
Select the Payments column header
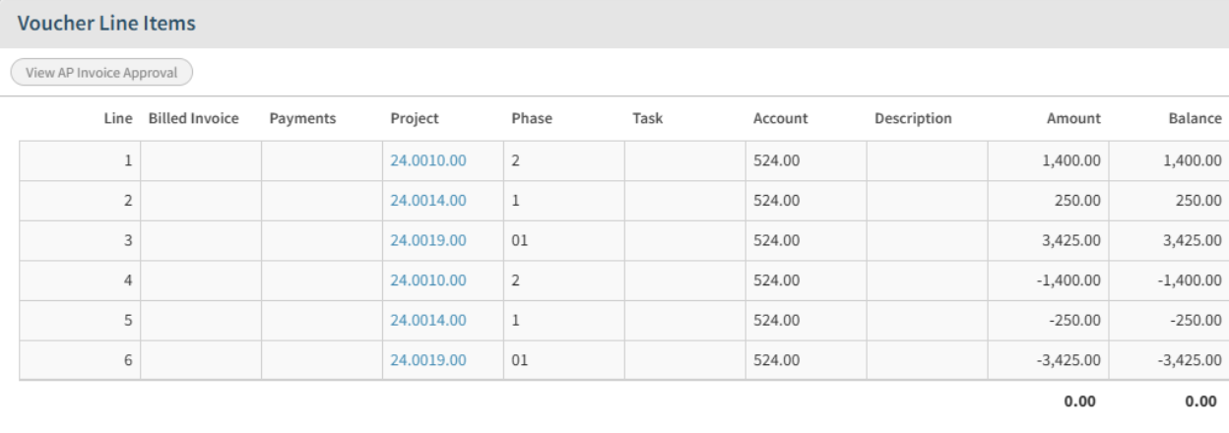pos(302,118)
